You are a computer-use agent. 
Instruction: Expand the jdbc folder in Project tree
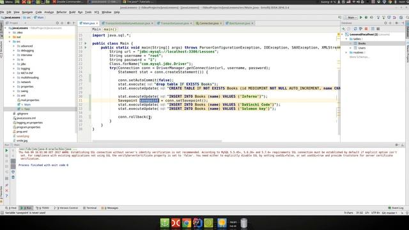click(x=14, y=64)
